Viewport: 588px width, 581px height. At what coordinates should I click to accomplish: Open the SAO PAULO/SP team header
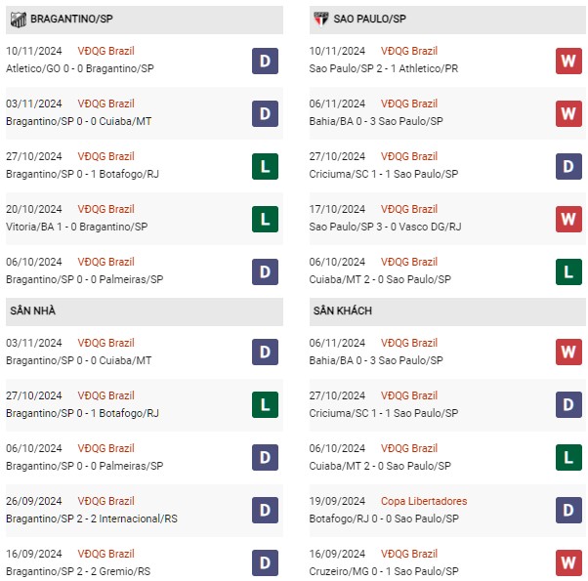[447, 20]
